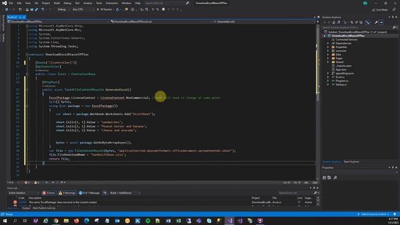400x225 pixels.
Task: Open the Build menu
Action: tap(57, 3)
